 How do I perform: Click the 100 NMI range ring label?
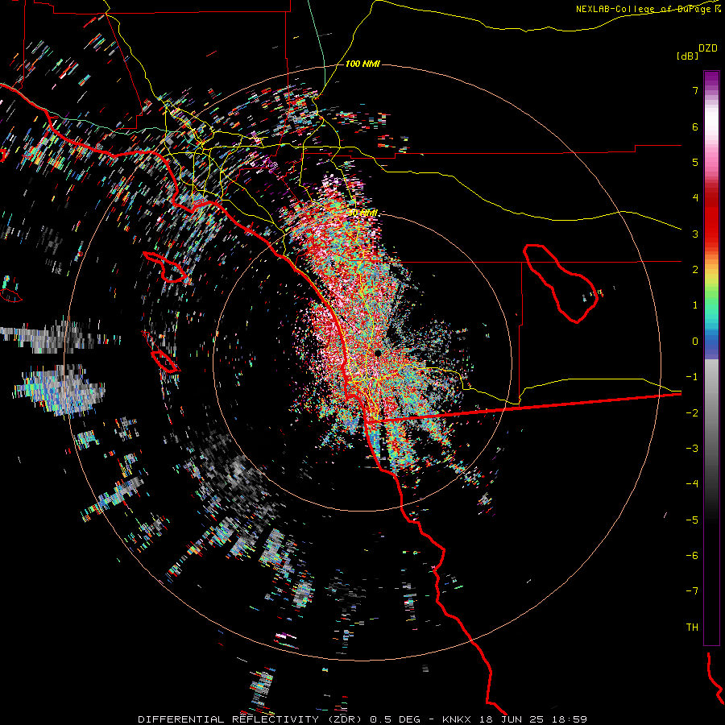[362, 64]
